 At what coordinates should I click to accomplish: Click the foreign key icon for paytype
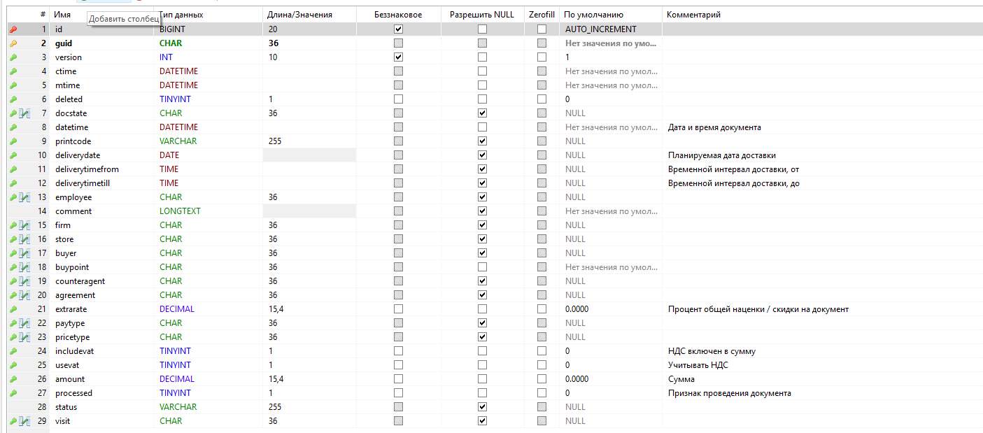pyautogui.click(x=24, y=323)
